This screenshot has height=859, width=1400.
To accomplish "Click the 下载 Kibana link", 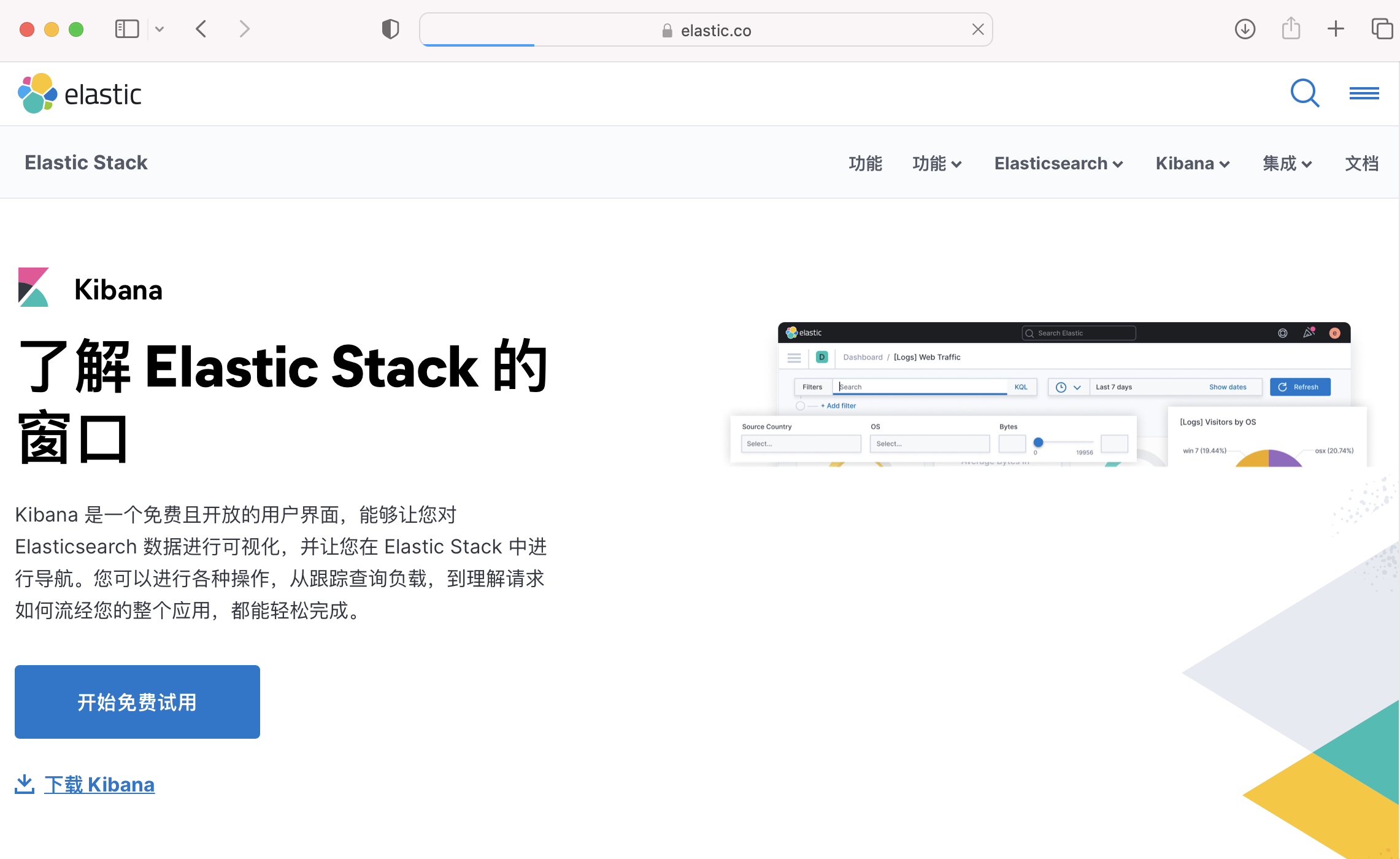I will [99, 784].
